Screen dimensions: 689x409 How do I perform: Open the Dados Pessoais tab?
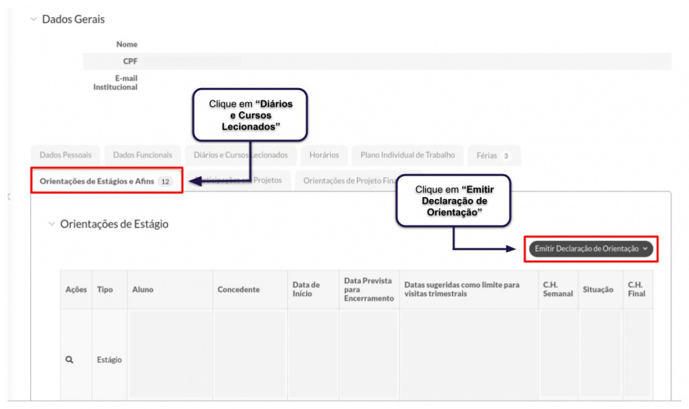point(65,155)
